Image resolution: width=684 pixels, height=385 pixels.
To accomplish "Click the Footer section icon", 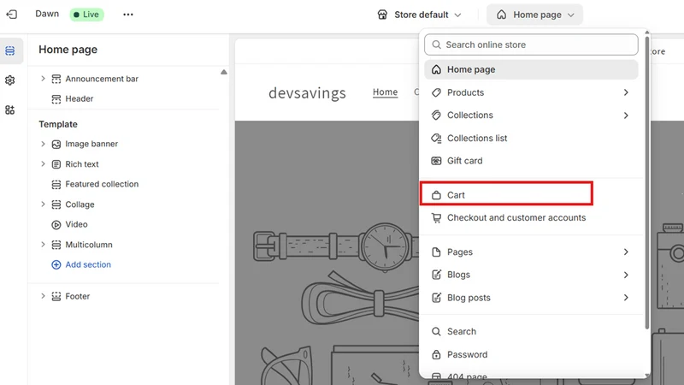I will (x=56, y=296).
